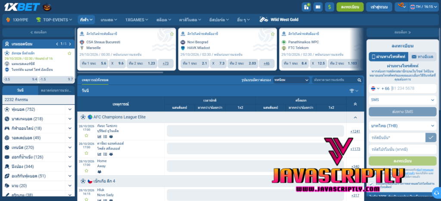Screen dimensions: 441x201
Task: Go to next popular game arrow
Action: [70, 44]
